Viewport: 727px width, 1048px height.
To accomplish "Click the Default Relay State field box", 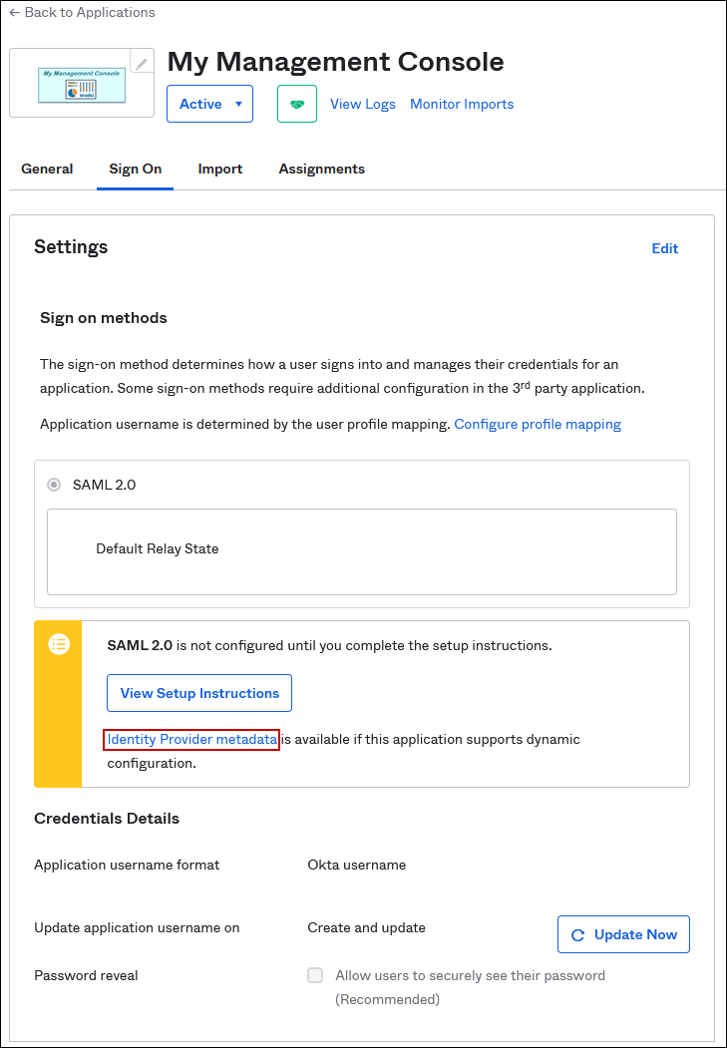I will click(361, 551).
